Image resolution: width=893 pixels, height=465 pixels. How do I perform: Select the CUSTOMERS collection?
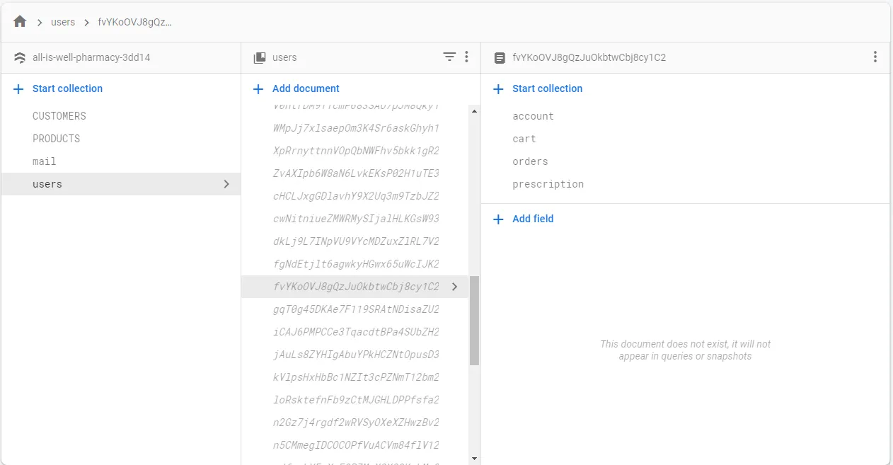tap(59, 116)
